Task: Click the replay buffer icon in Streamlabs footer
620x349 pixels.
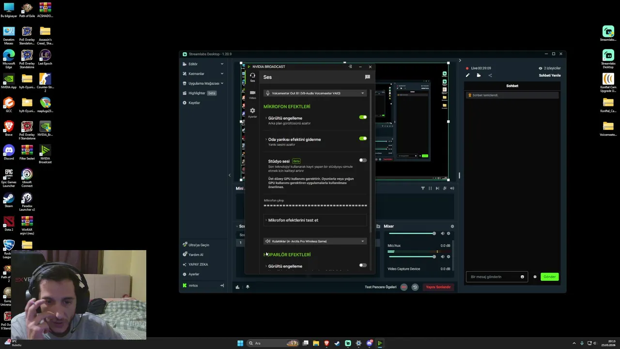Action: click(415, 287)
